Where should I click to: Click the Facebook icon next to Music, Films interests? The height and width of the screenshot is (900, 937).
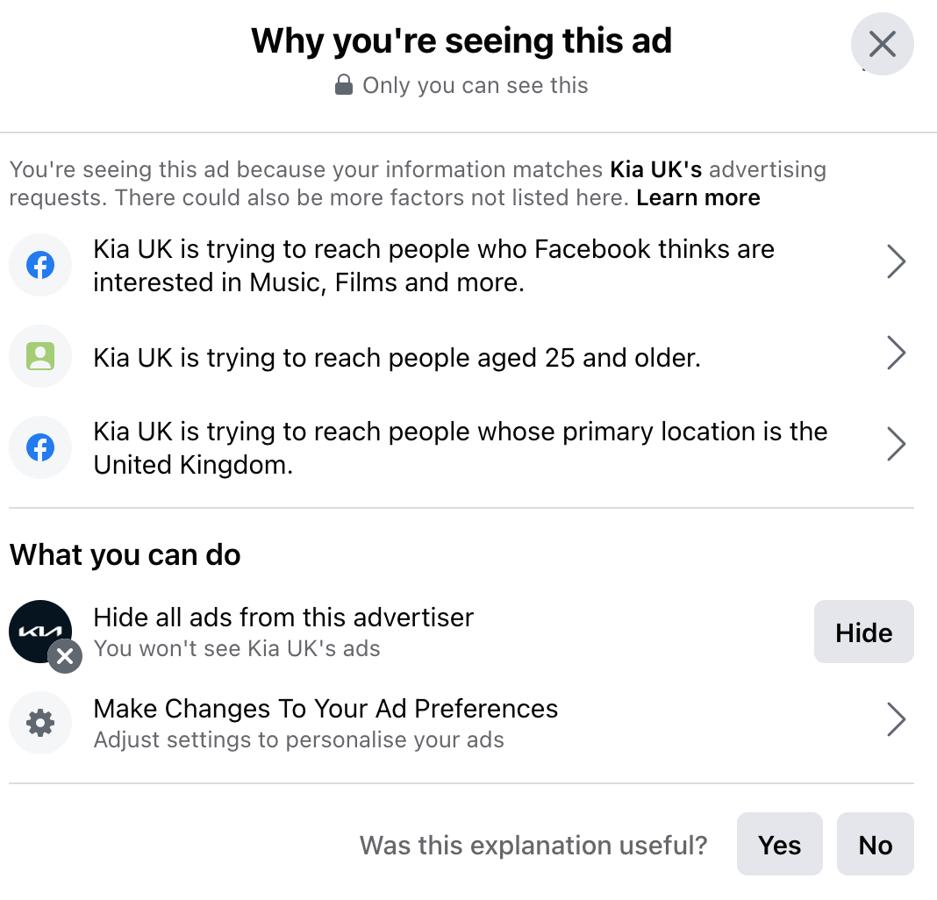click(40, 265)
